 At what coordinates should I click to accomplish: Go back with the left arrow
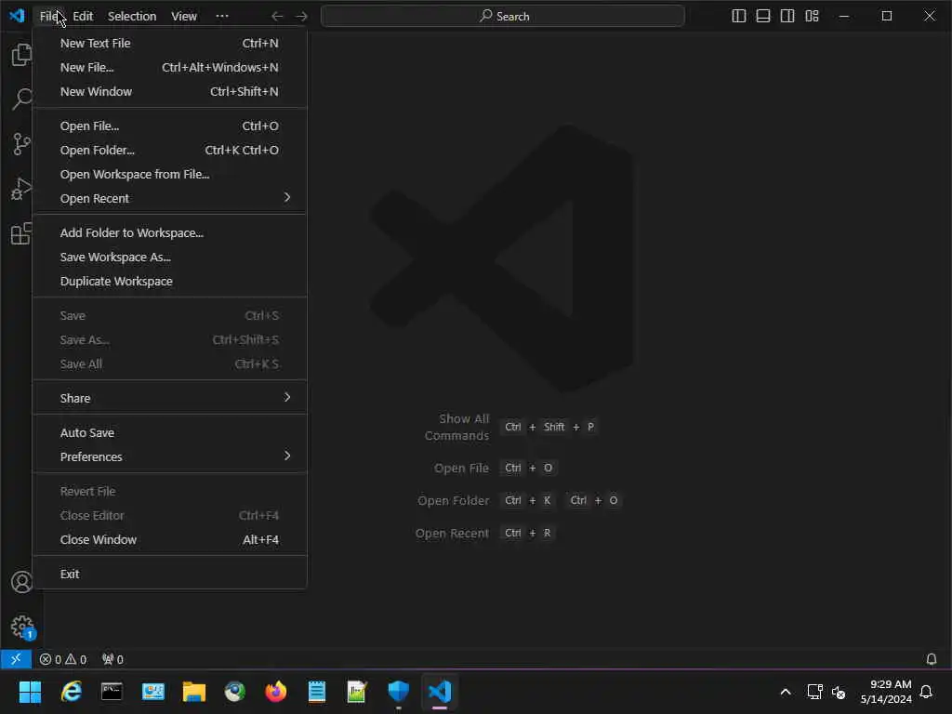277,17
